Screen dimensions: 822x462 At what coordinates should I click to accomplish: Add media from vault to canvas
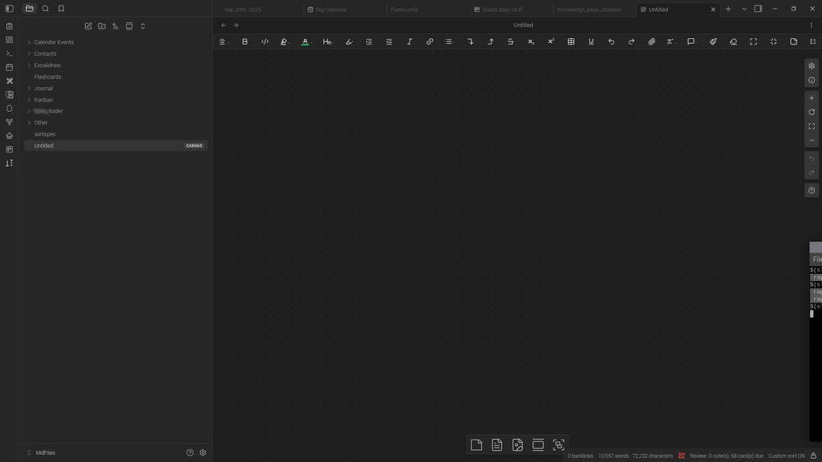pyautogui.click(x=518, y=445)
